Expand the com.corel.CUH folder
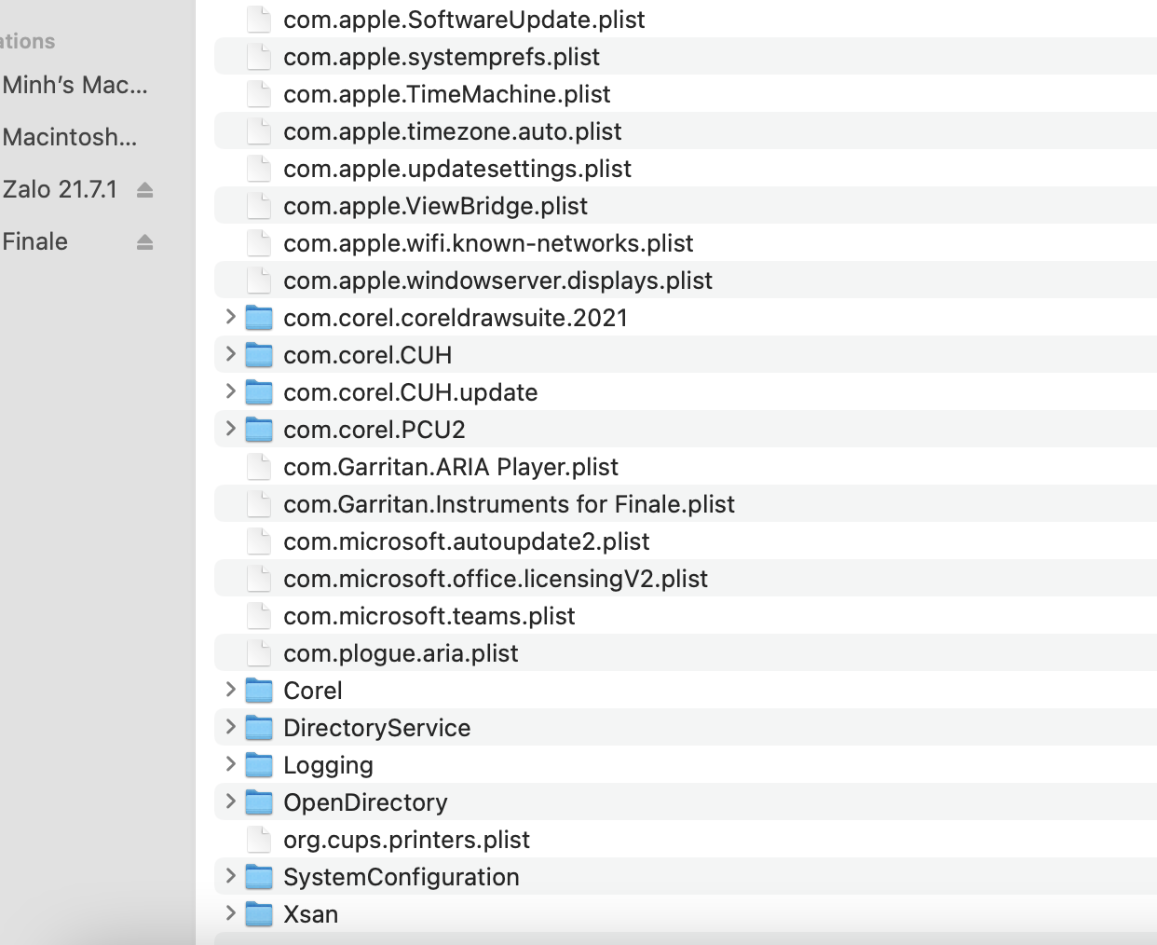 [230, 354]
